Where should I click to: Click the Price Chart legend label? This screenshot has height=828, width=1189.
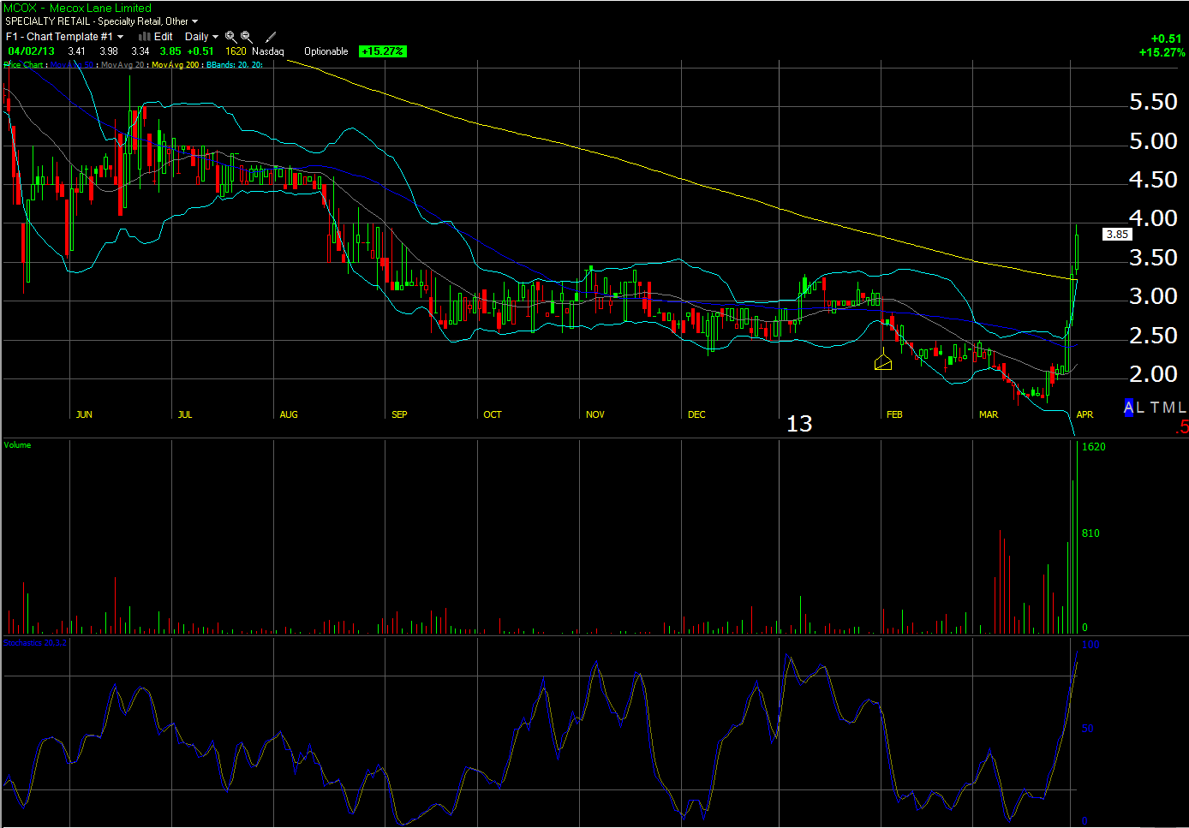24,65
